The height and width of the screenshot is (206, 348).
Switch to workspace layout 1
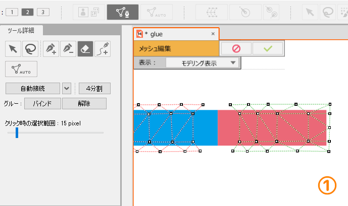(12, 12)
